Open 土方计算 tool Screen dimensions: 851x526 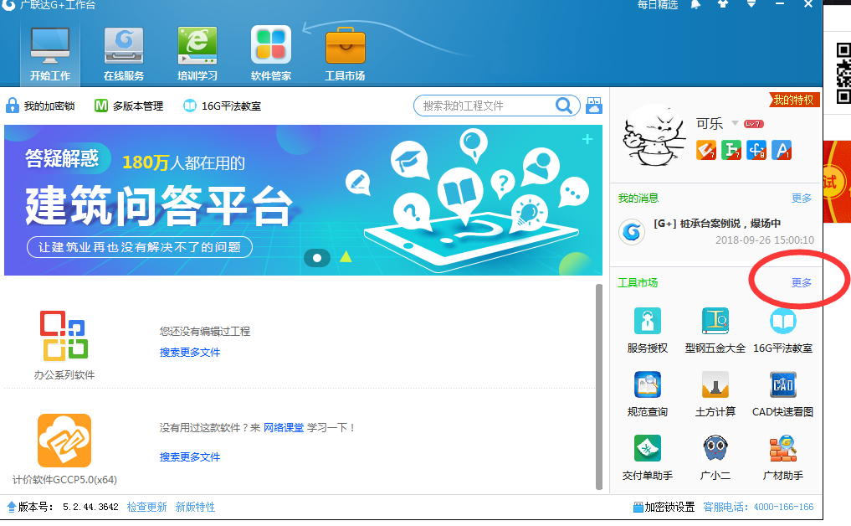coord(715,394)
